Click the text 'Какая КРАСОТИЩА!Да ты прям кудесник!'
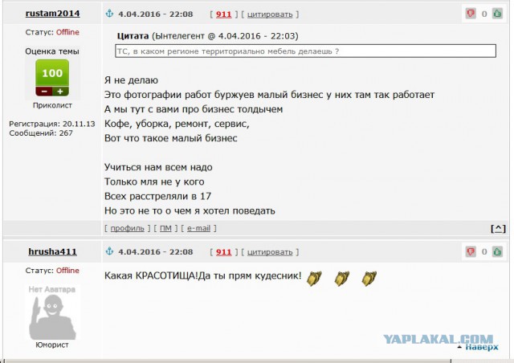The width and height of the screenshot is (514, 363). (x=202, y=275)
